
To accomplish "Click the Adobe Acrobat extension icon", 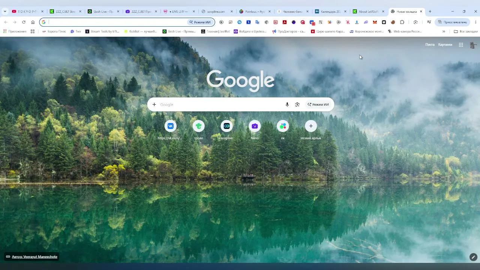I will pyautogui.click(x=285, y=22).
